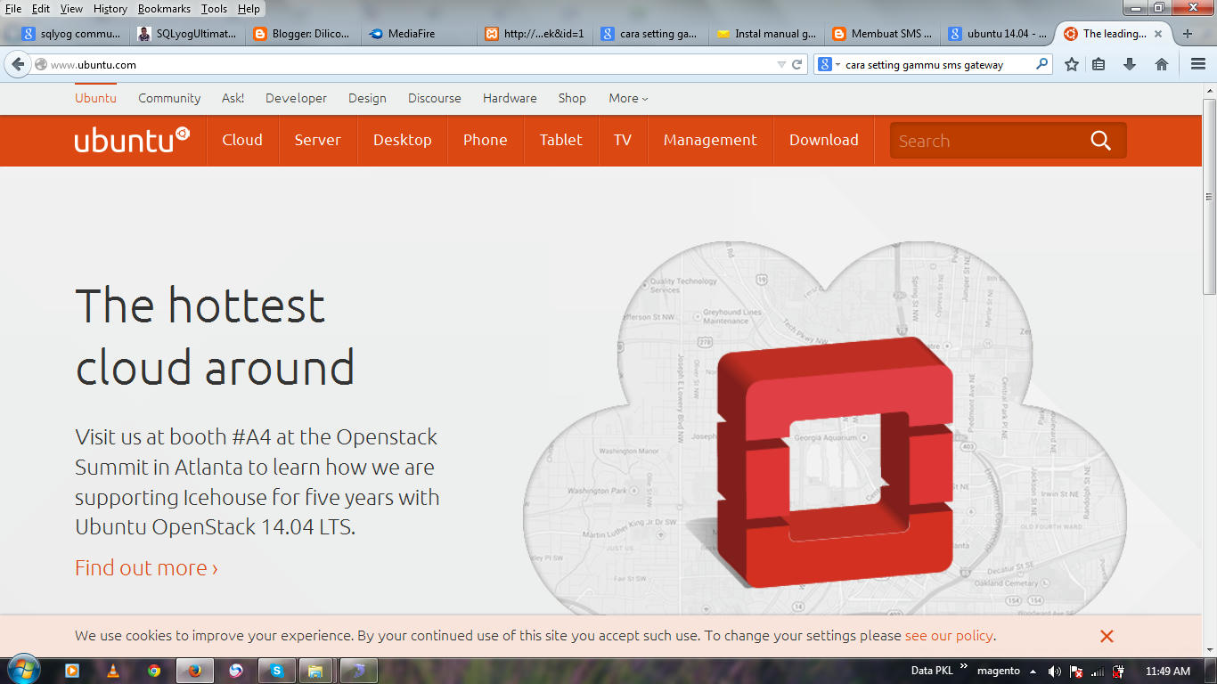Switch to the 'Blogger: Dilico...' tab
This screenshot has width=1217, height=684.
[x=303, y=34]
